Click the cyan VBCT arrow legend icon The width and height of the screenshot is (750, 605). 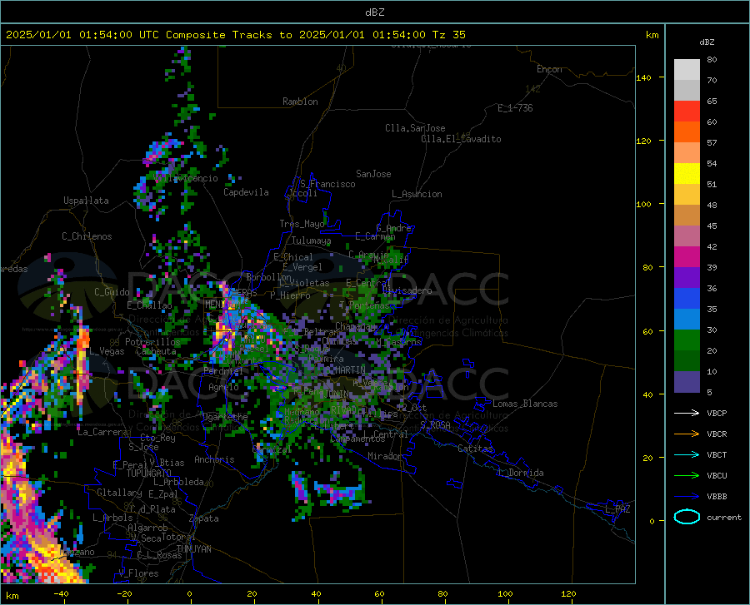(687, 454)
